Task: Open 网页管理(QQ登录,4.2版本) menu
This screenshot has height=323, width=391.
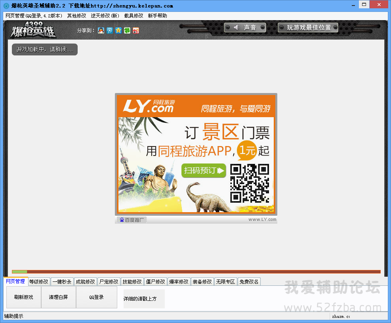Action: (x=34, y=16)
